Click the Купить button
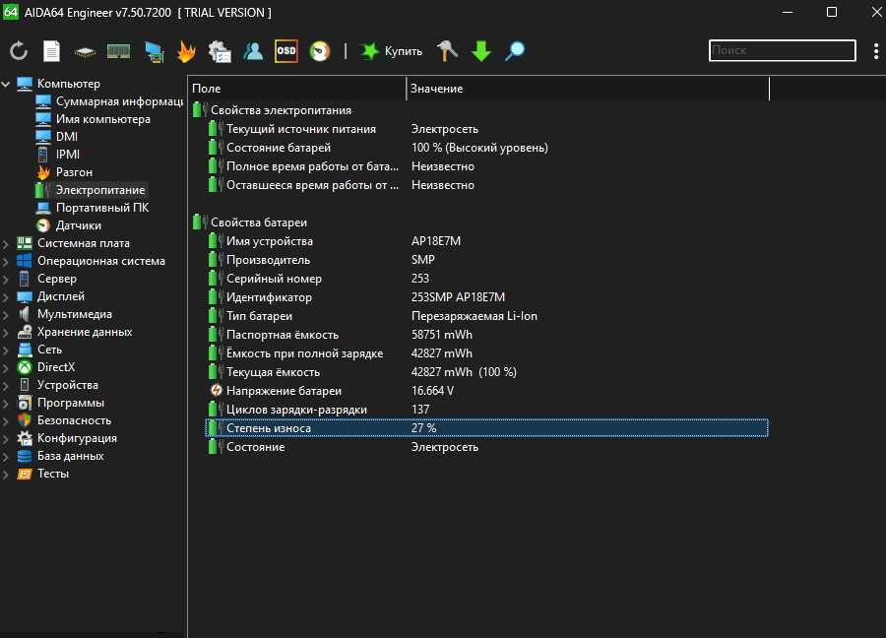886x638 pixels. pyautogui.click(x=391, y=51)
